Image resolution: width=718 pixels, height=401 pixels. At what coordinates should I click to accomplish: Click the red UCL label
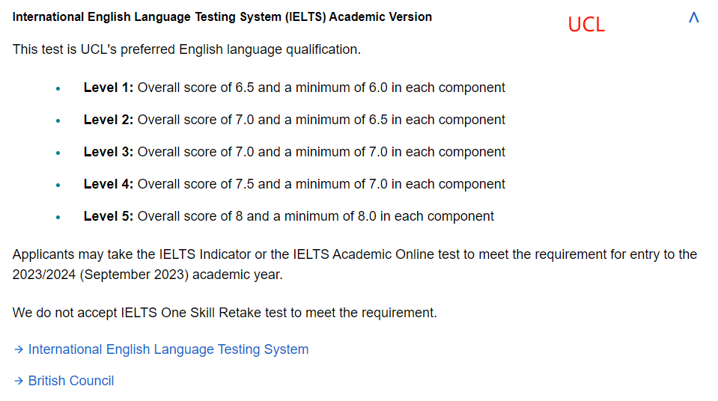[x=585, y=25]
